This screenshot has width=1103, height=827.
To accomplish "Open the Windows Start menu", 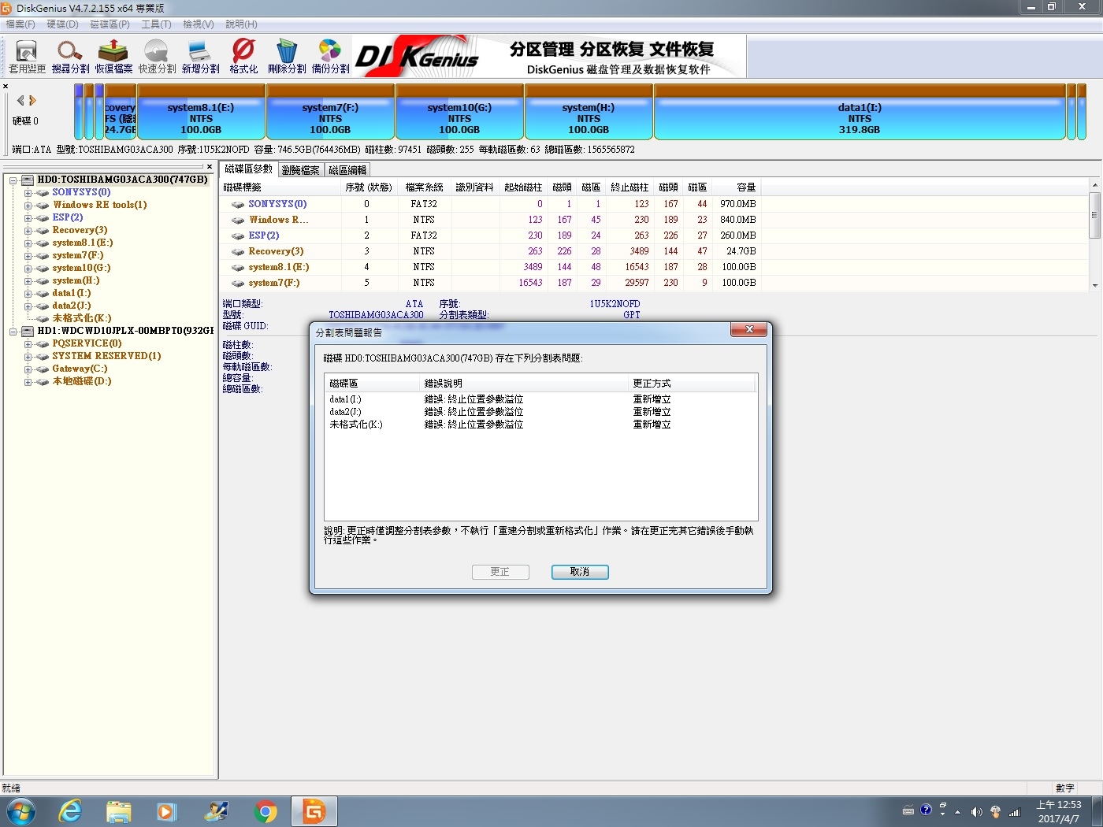I will pyautogui.click(x=21, y=811).
